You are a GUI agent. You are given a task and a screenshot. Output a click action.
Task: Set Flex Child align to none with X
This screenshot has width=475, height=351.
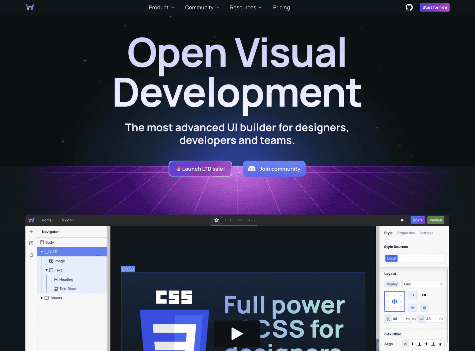(405, 344)
